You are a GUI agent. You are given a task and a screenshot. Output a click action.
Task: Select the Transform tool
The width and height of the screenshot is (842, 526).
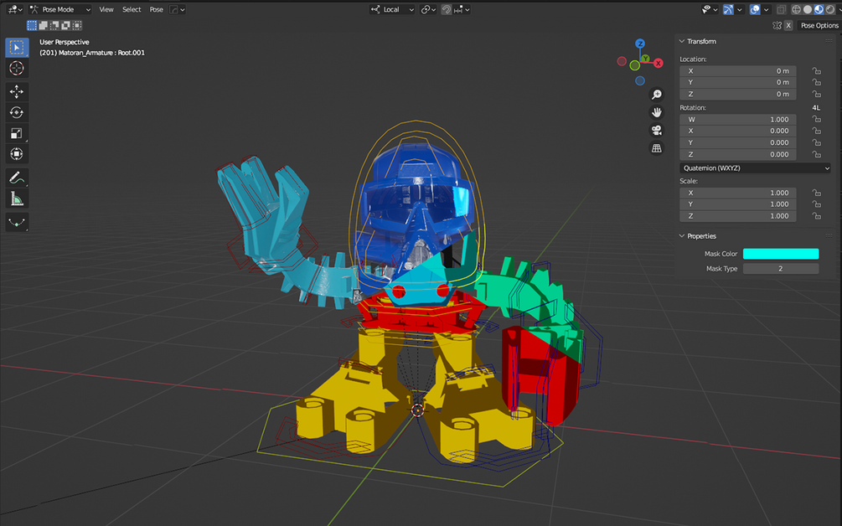[x=17, y=154]
